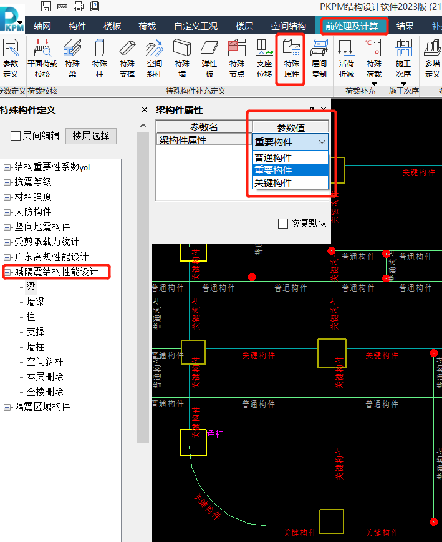Click the 楼层选择 button
Screen dimensions: 442x542
91,136
